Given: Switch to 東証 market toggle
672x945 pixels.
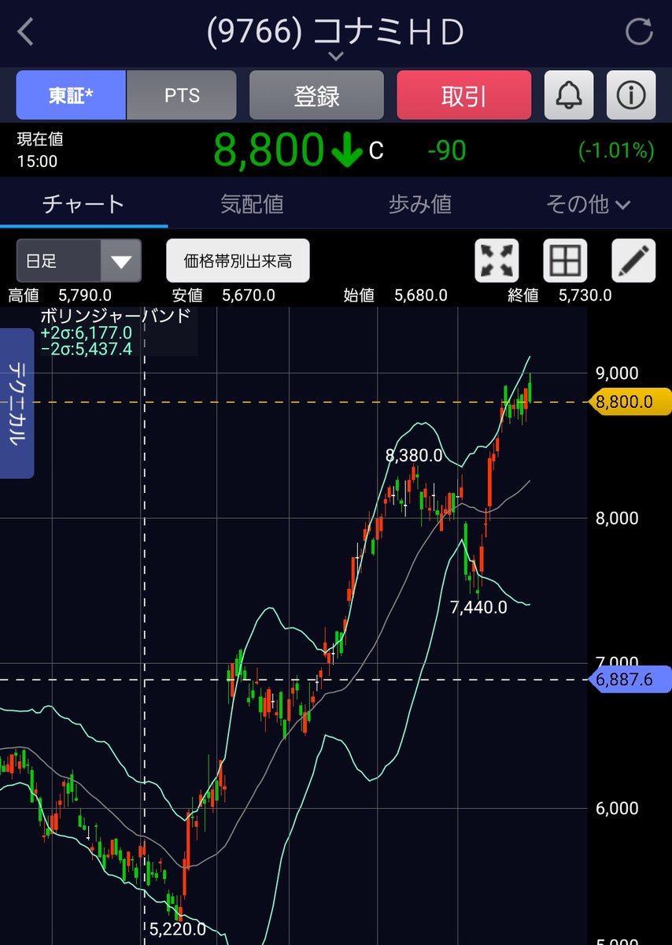Looking at the screenshot, I should (71, 95).
